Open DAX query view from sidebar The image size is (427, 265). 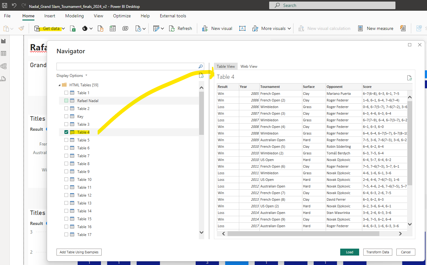click(4, 78)
